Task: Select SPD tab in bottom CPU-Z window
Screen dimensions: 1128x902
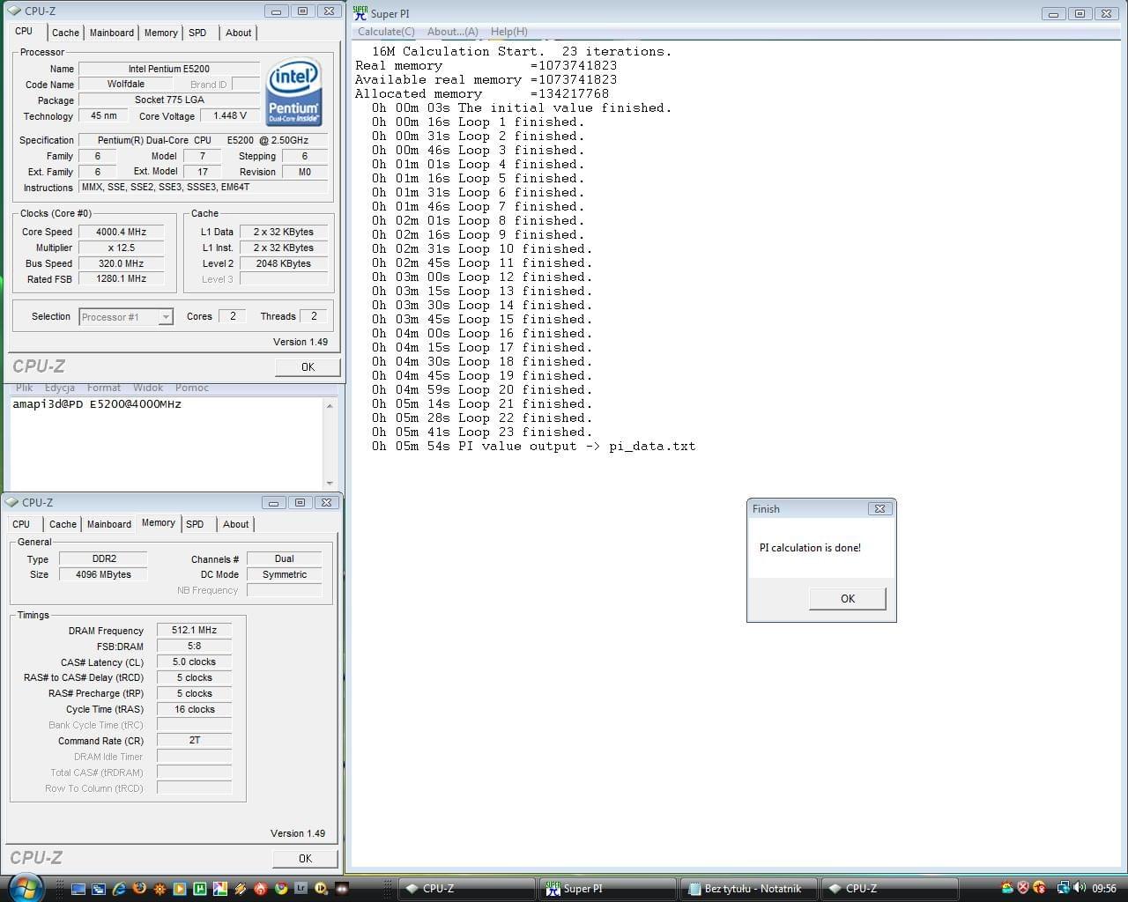Action: [x=195, y=524]
